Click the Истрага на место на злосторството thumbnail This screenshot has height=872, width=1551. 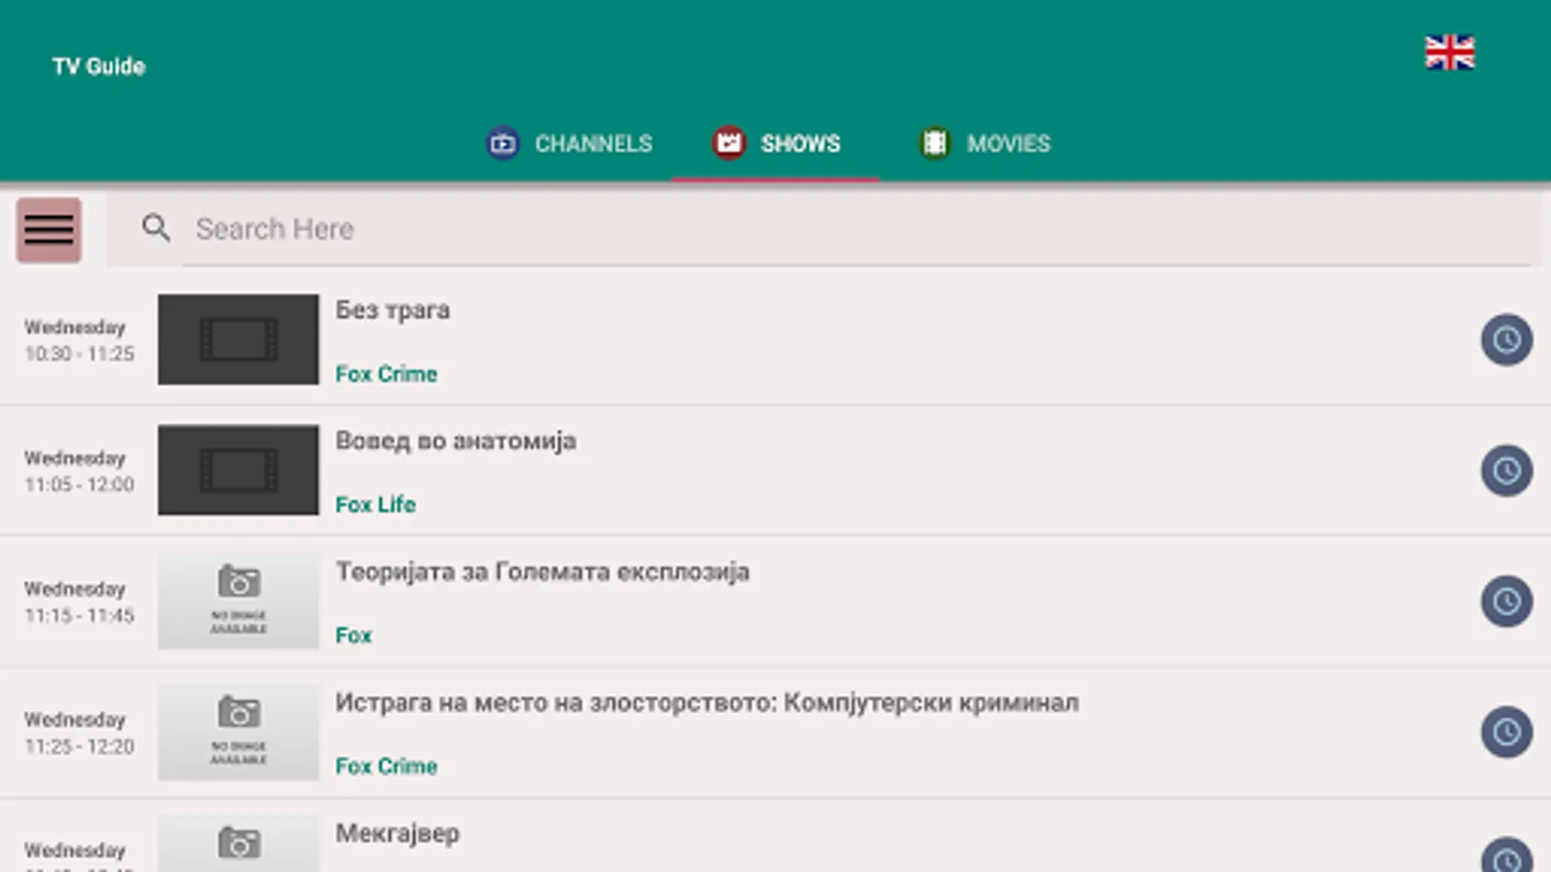coord(238,732)
